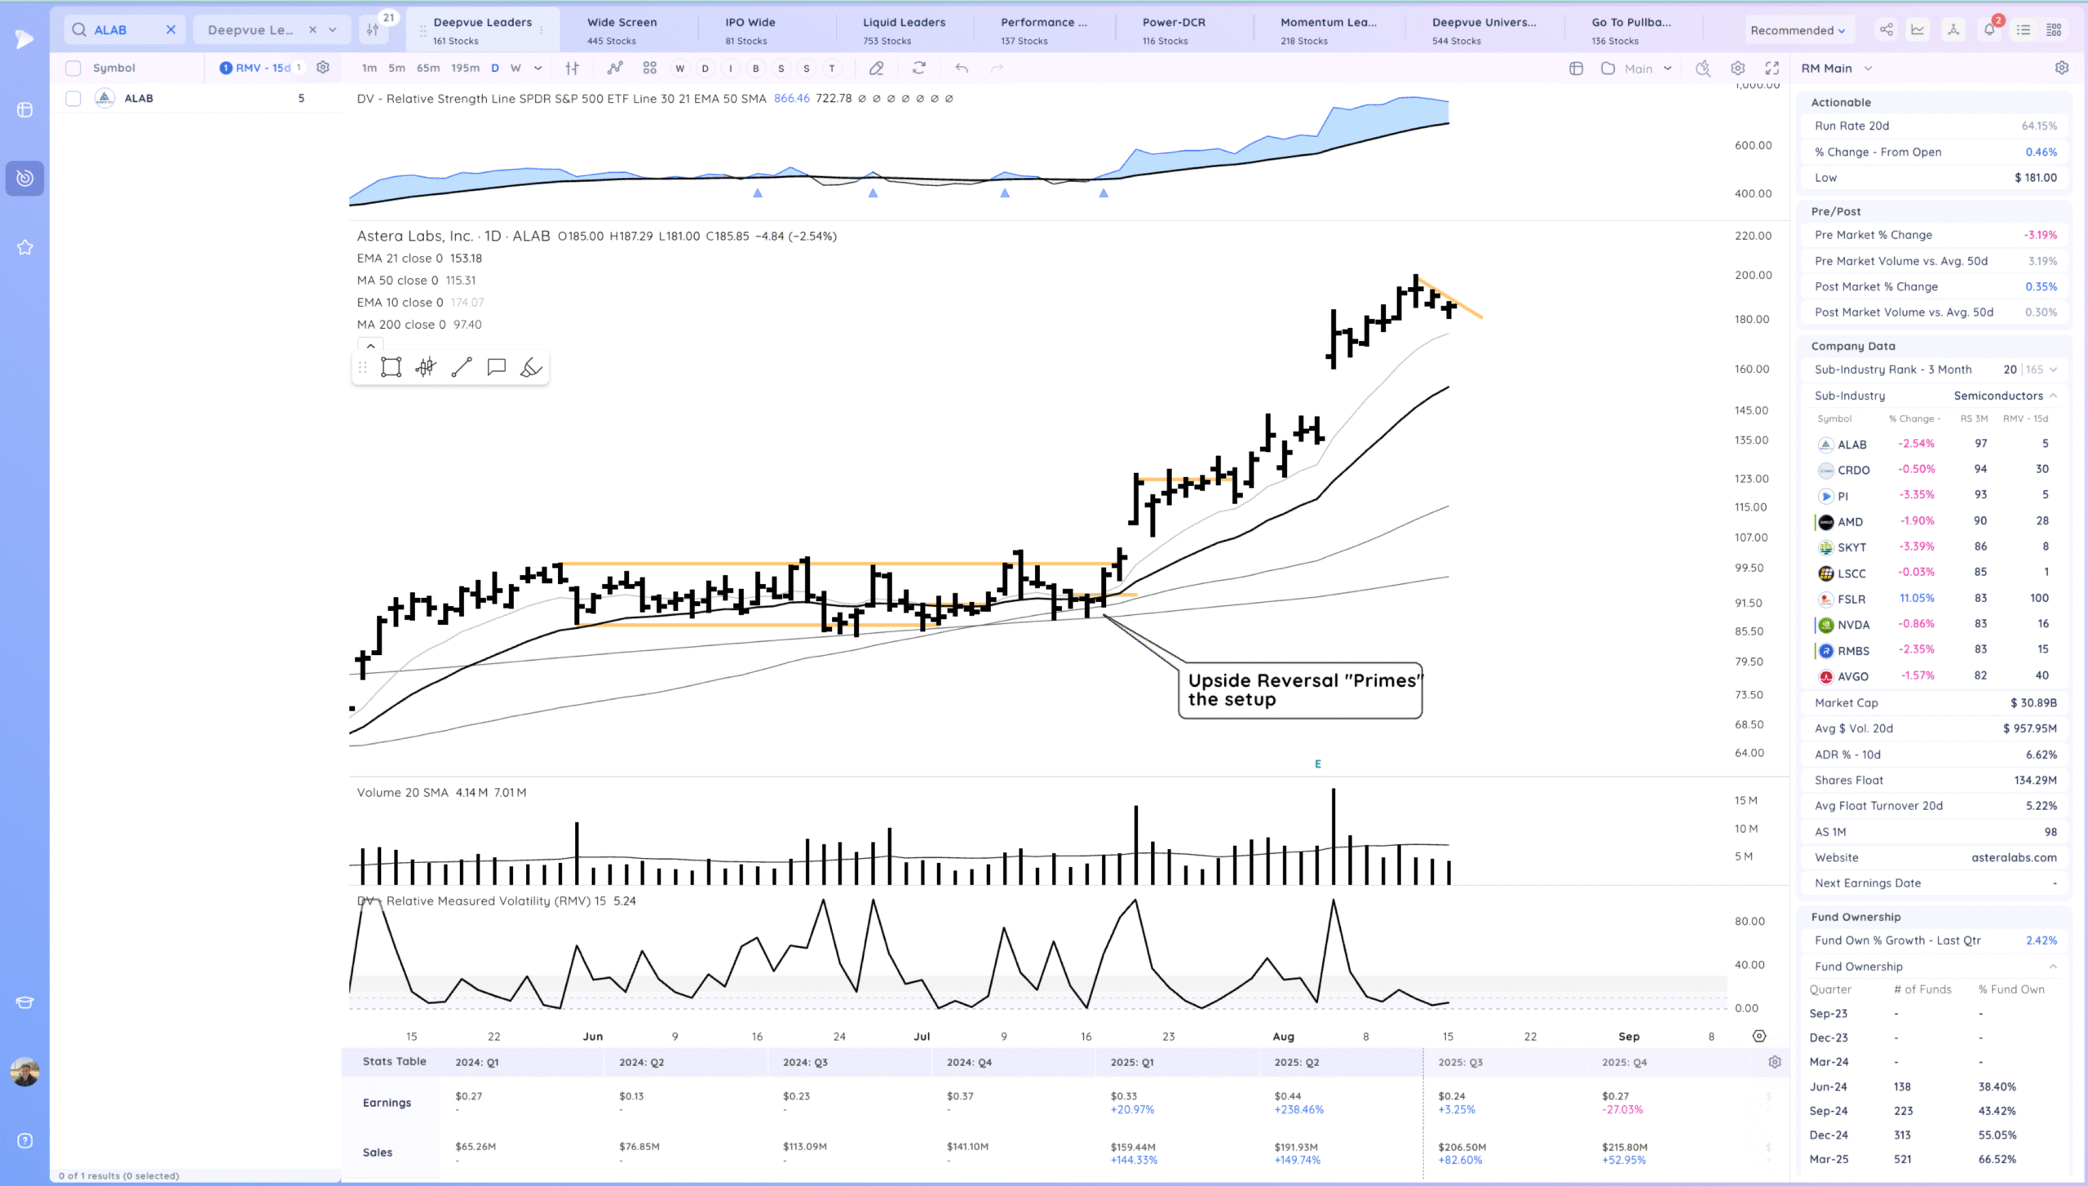The width and height of the screenshot is (2088, 1186).
Task: Toggle the circled B chart marker
Action: [x=756, y=69]
